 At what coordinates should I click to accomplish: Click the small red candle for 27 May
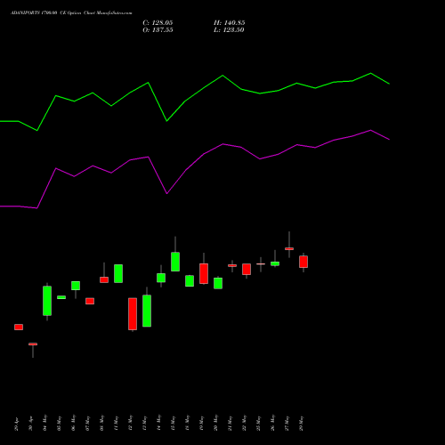coord(289,248)
